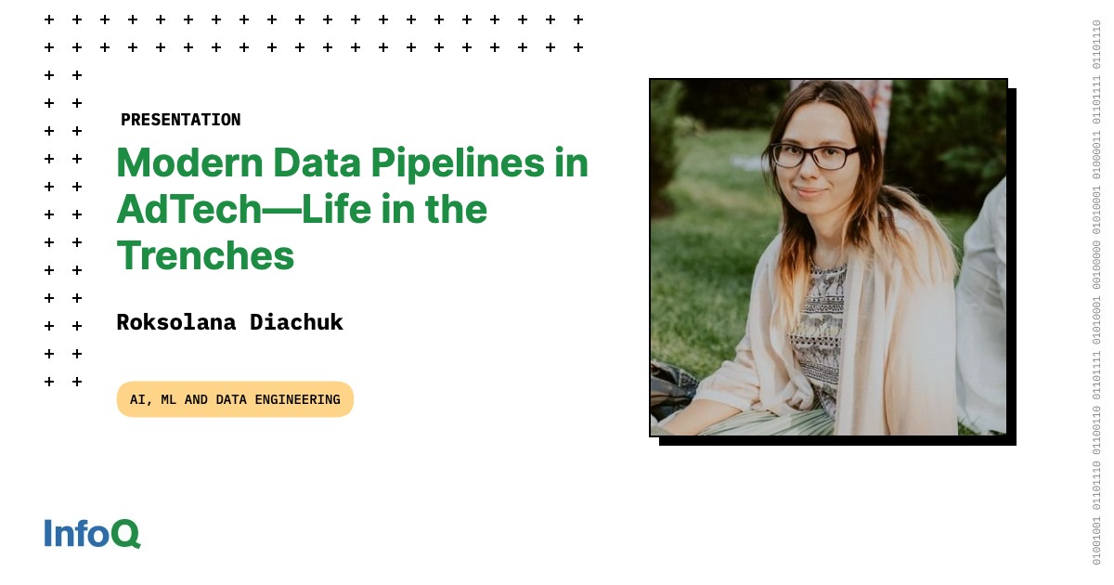Click the top-right plus sign in the pattern
The image size is (1114, 585).
578,19
